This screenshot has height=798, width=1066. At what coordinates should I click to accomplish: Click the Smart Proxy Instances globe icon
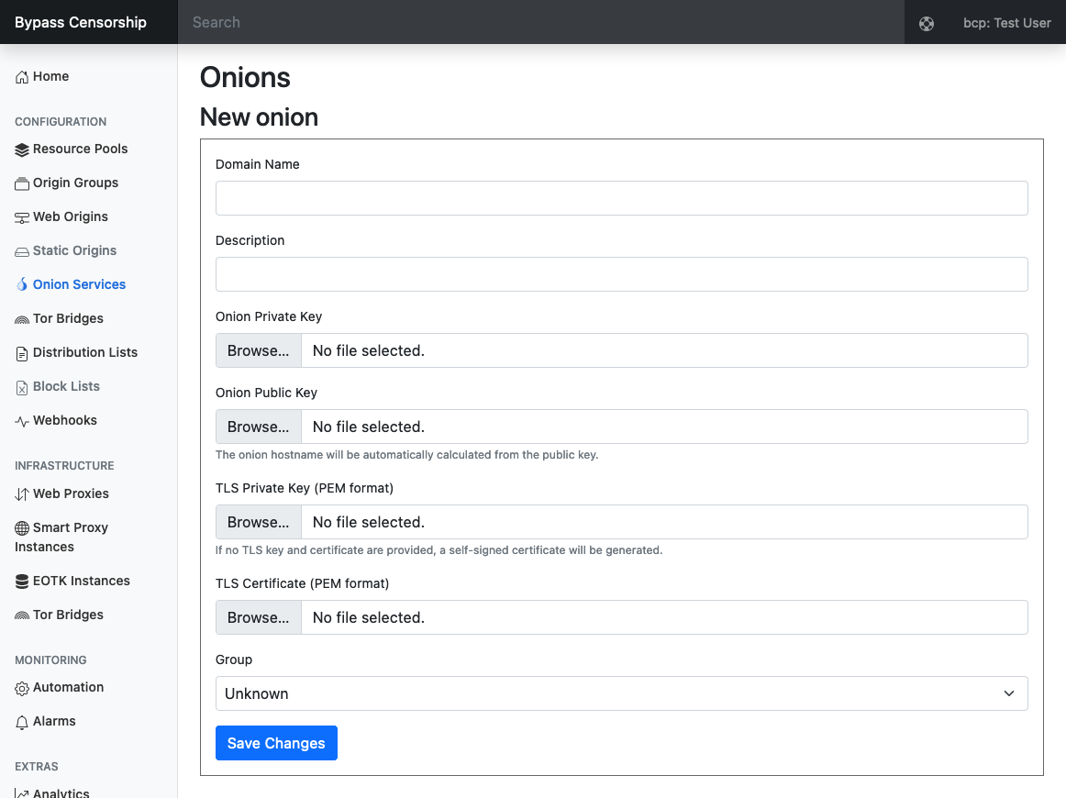22,528
